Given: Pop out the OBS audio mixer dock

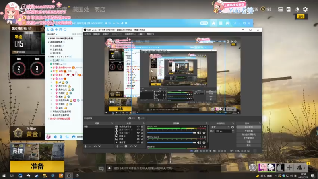Looking at the screenshot, I should click(207, 123).
